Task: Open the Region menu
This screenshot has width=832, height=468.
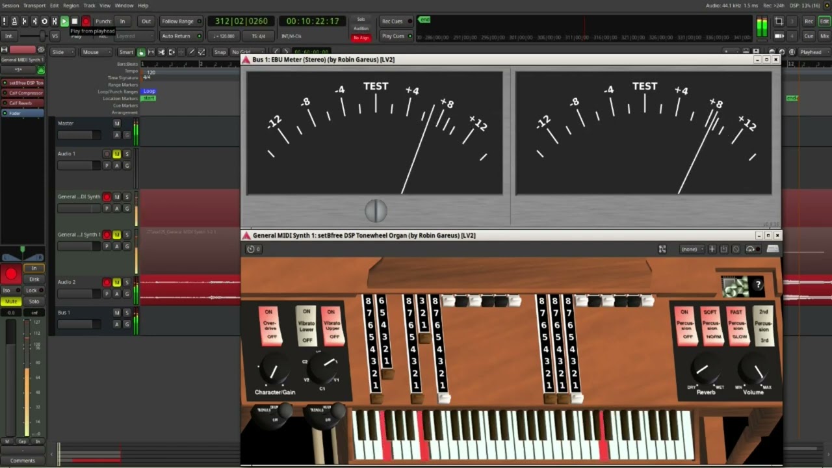Action: pyautogui.click(x=71, y=5)
